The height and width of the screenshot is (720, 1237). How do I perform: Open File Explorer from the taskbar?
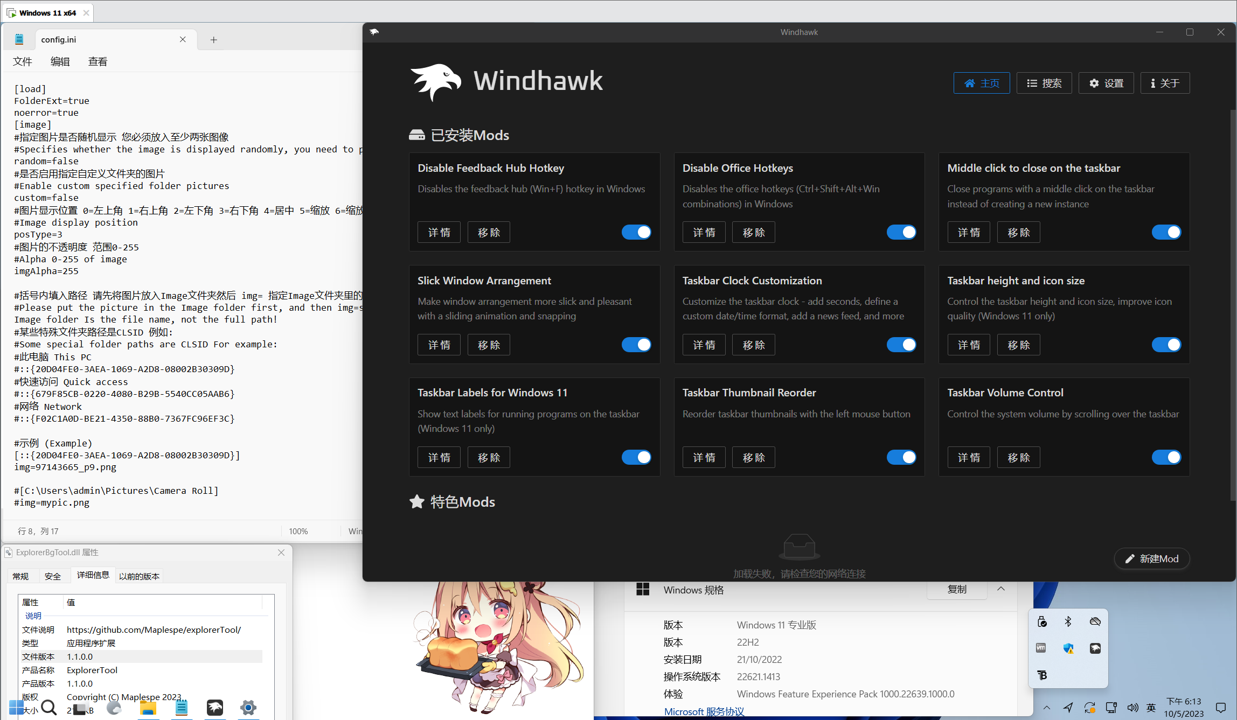[147, 708]
